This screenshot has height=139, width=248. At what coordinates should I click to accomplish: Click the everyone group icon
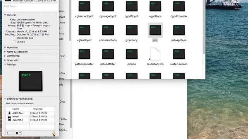9,120
